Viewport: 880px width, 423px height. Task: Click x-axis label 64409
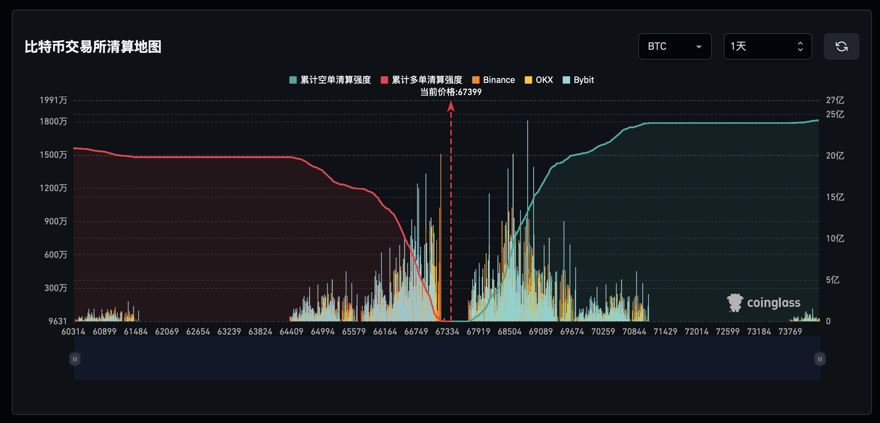click(x=291, y=332)
